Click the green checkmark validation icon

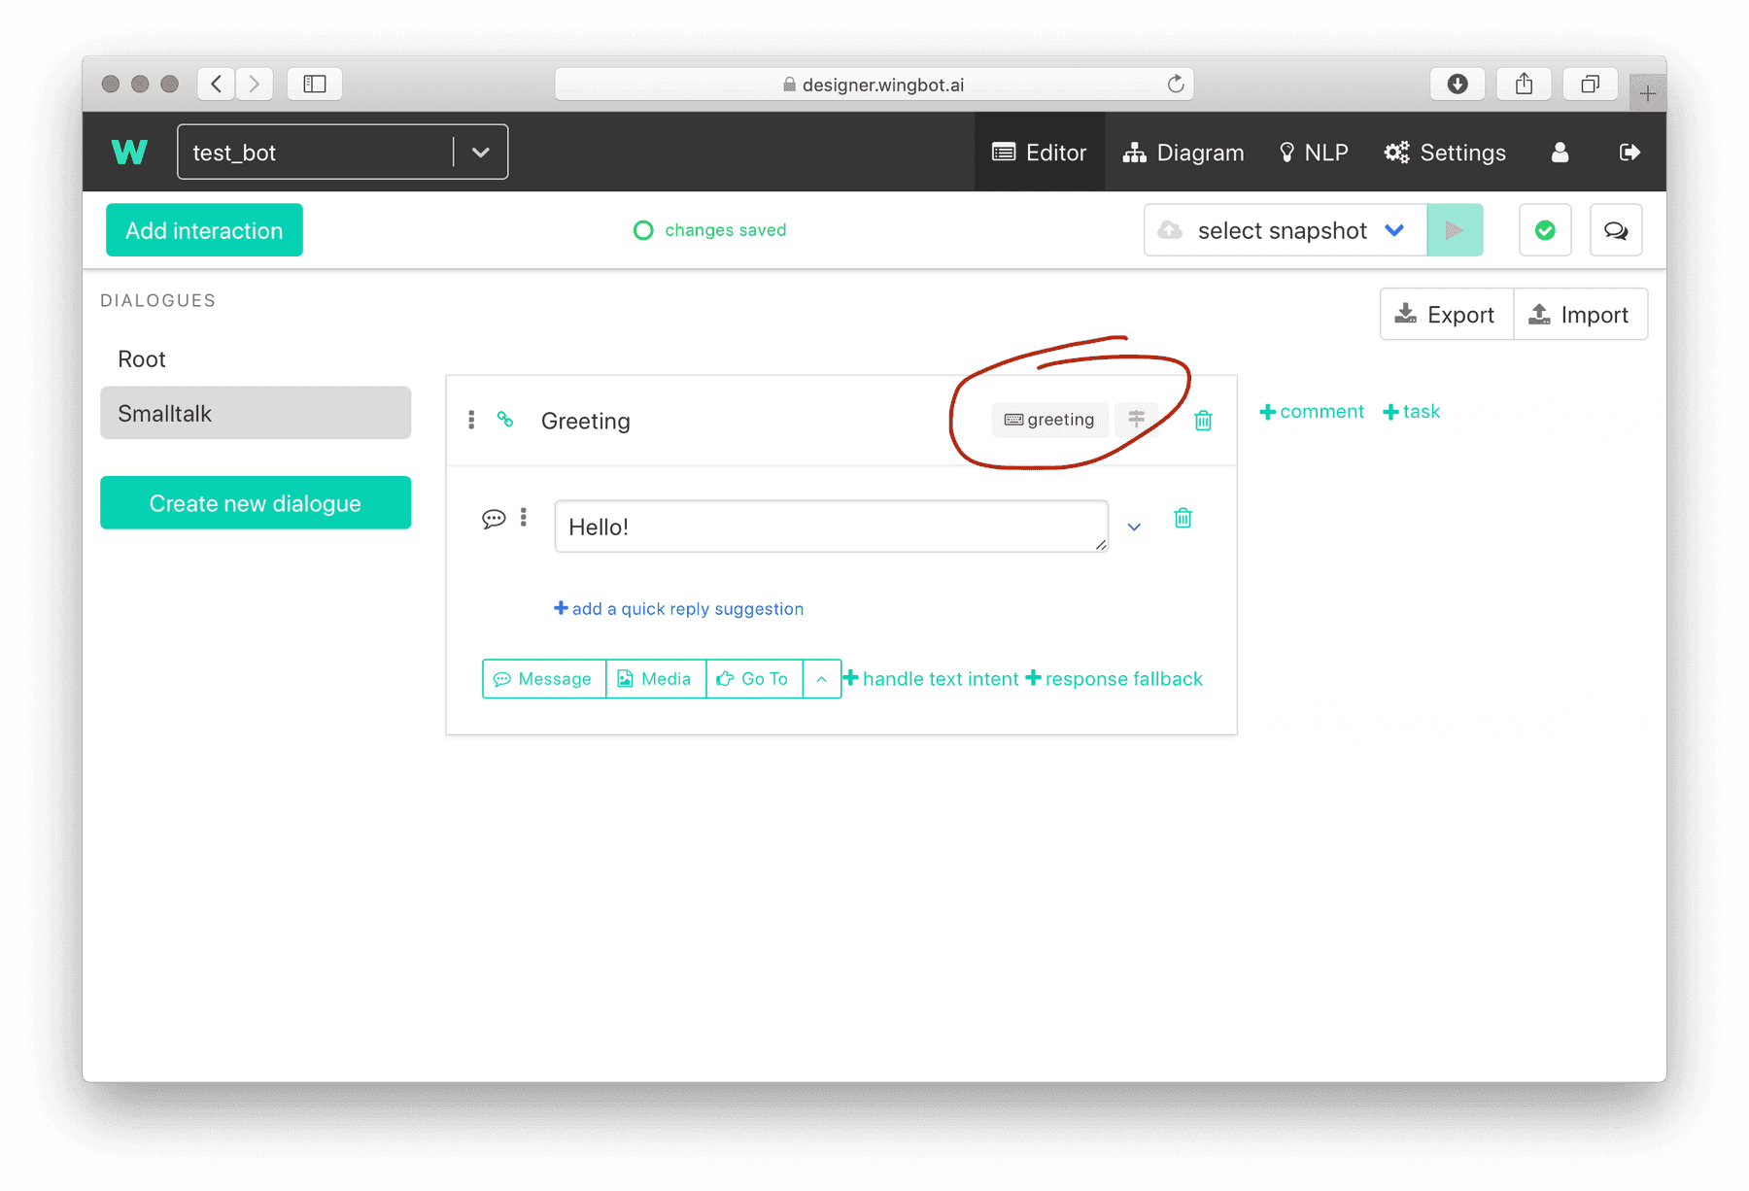[1545, 230]
